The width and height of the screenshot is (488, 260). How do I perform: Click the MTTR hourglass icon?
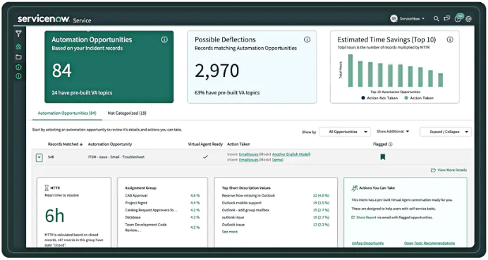pos(47,188)
